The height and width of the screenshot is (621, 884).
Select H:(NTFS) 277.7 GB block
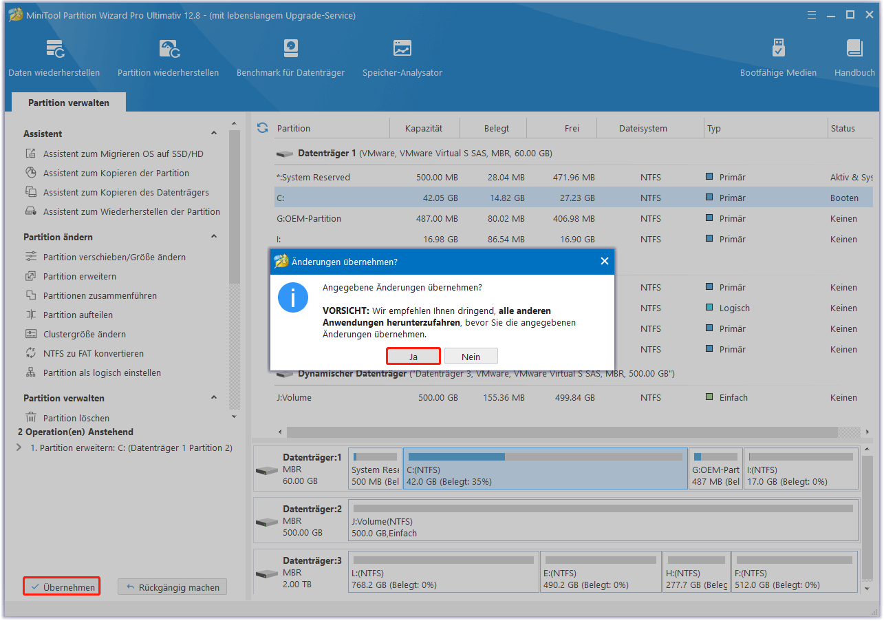tap(697, 572)
